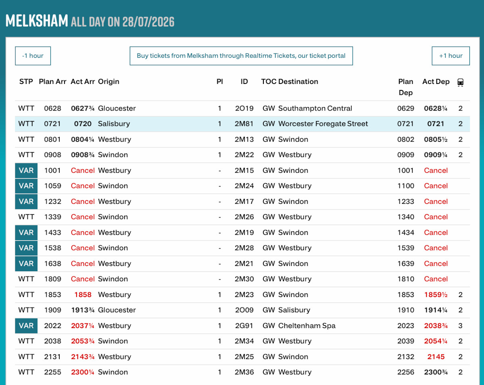
Task: Select the highlighted 2M81 Worcester Foregate Street row
Action: (x=242, y=124)
